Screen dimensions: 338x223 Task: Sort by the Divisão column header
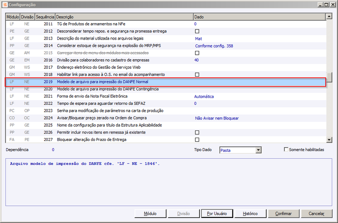coord(27,17)
